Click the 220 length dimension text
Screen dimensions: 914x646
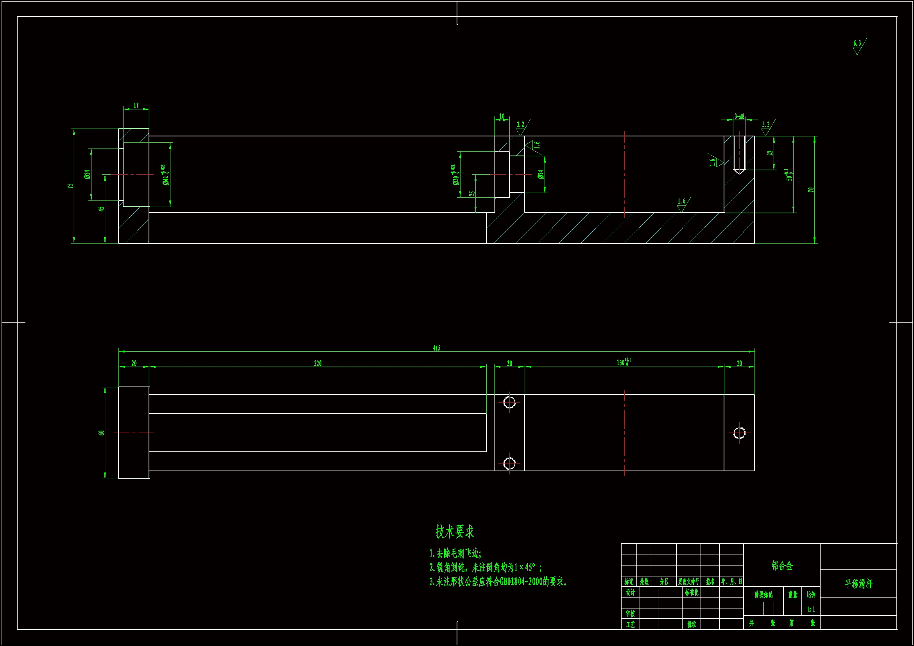pos(318,363)
